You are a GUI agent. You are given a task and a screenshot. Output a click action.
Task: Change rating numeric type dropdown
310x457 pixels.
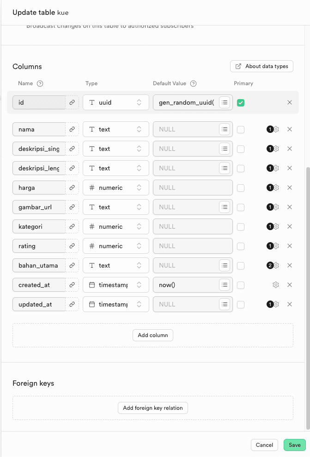point(116,246)
